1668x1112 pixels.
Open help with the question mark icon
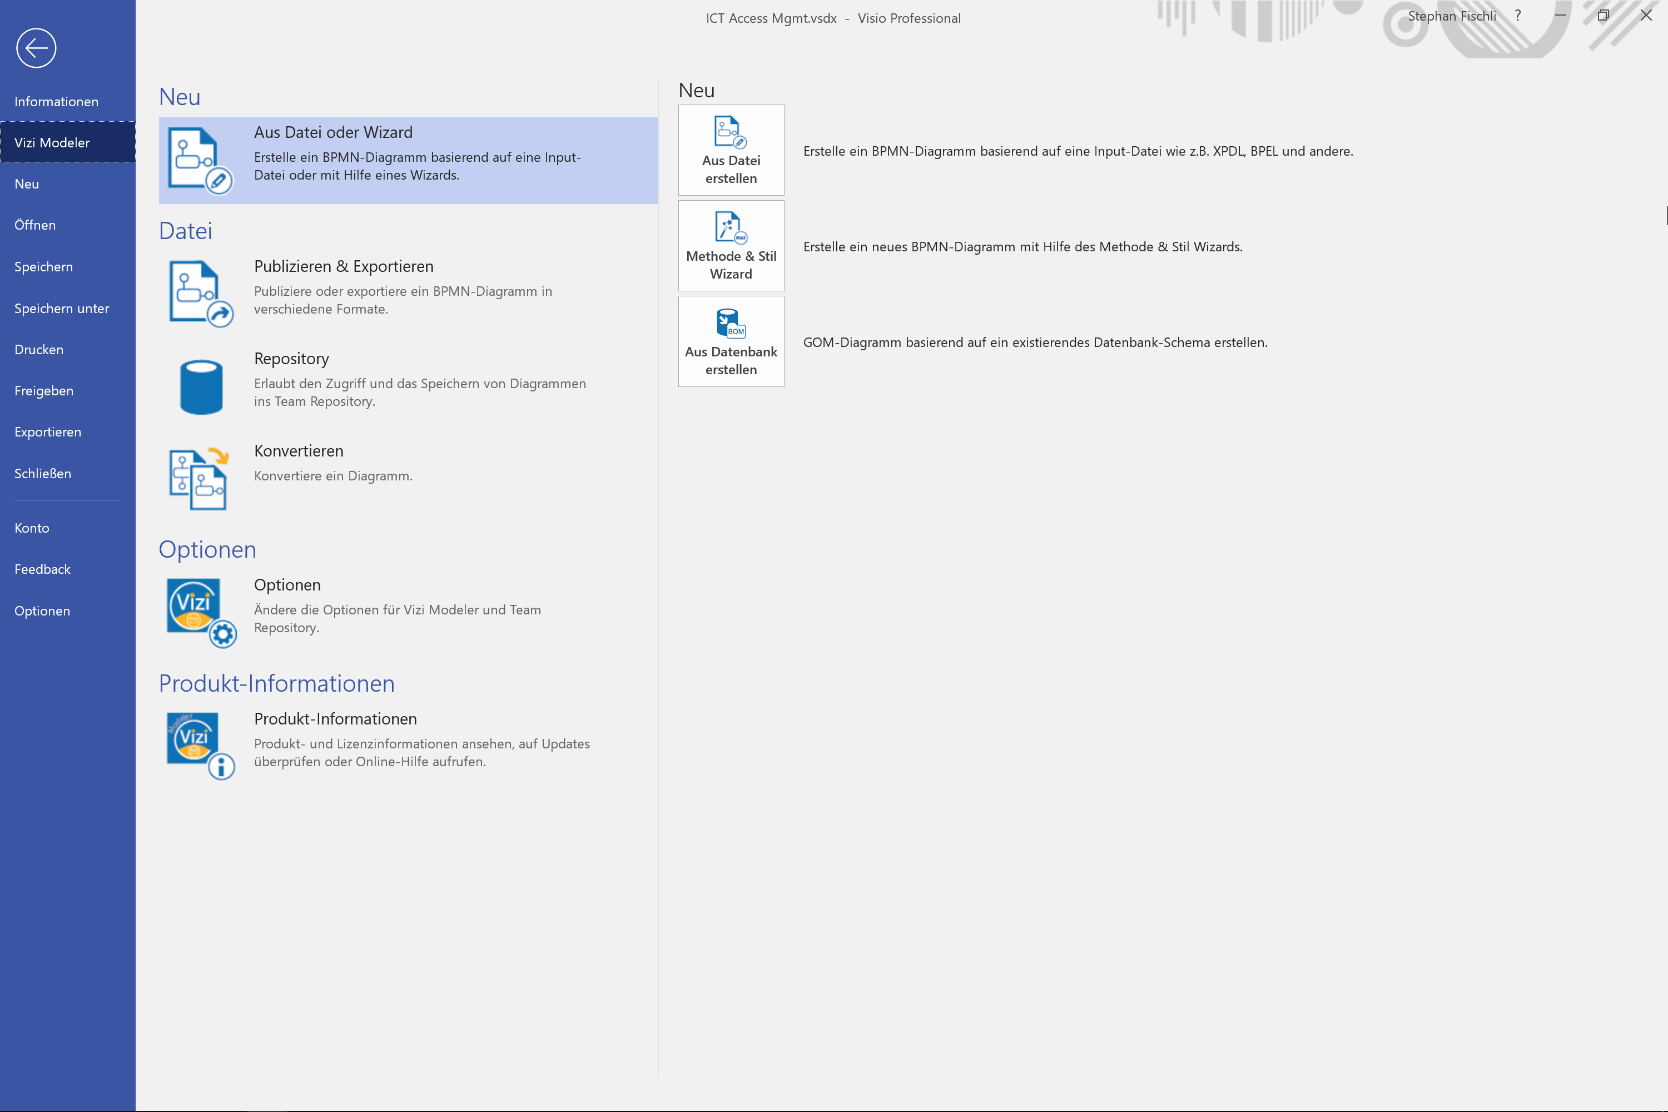click(x=1518, y=16)
